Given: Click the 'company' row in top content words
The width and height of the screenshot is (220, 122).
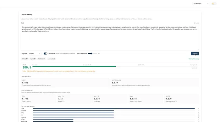Looking at the screenshot, I should pyautogui.click(x=110, y=117).
